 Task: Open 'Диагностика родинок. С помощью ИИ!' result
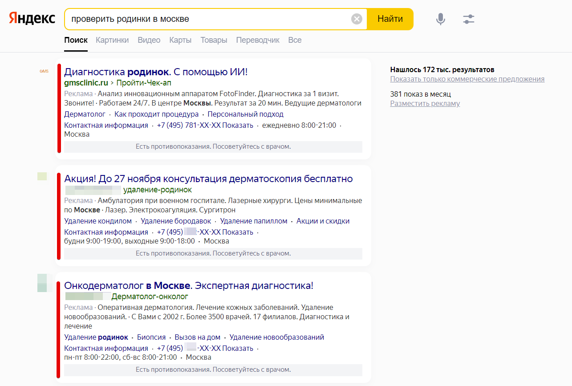coord(156,72)
